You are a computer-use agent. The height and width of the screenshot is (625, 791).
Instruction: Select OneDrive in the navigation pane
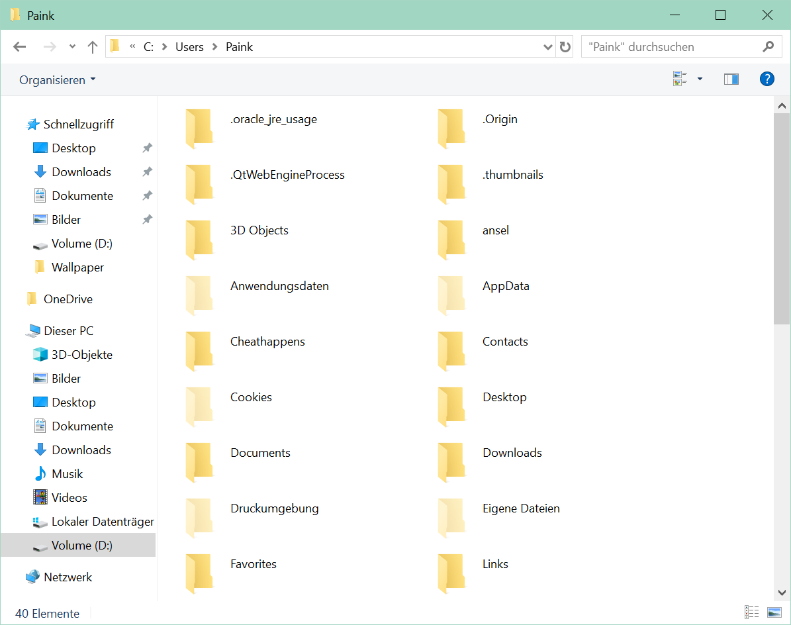[x=68, y=299]
